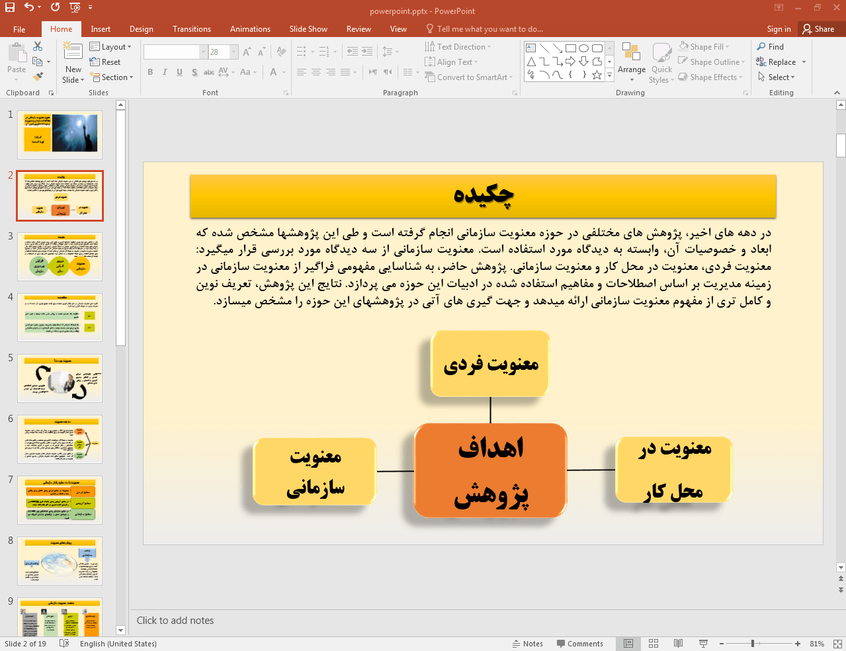Click Sign in link
Image resolution: width=846 pixels, height=651 pixels.
click(x=779, y=29)
